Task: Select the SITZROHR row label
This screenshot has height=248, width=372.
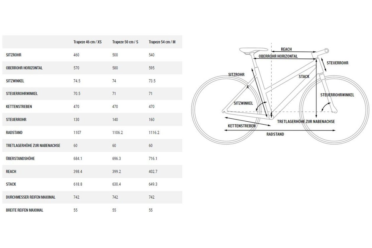Action: click(x=14, y=55)
